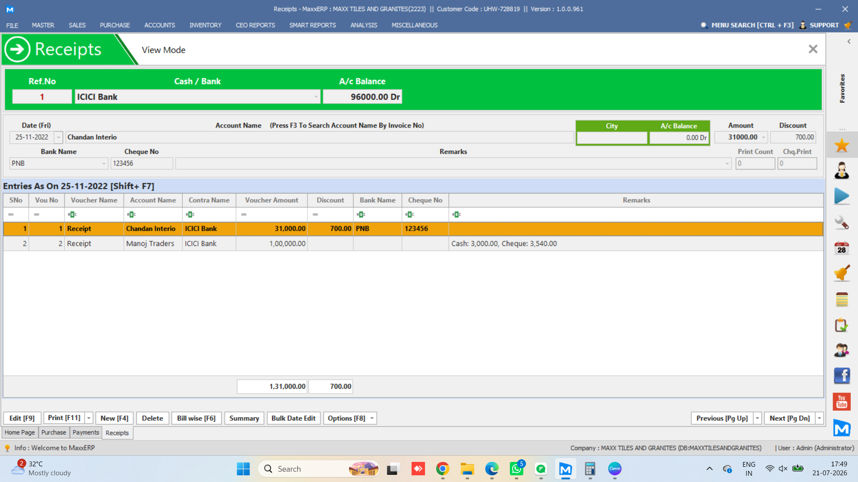
Task: Open the date picker dropdown arrow
Action: click(x=59, y=137)
